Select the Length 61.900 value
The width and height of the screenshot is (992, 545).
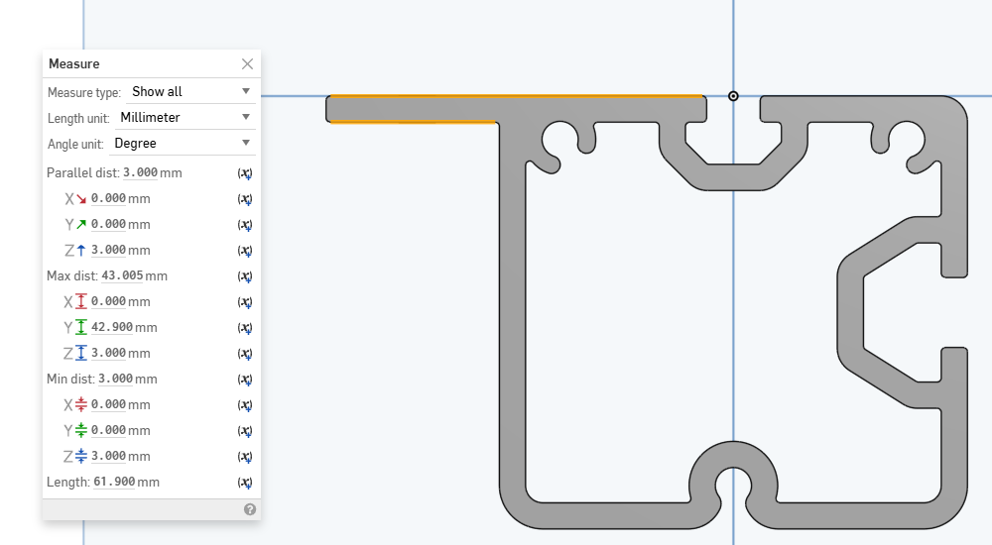(x=113, y=482)
